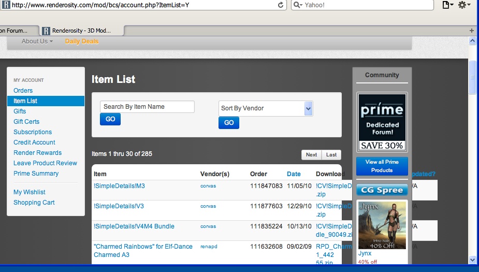Open a new tab with the plus button
479x272 pixels.
point(472,31)
